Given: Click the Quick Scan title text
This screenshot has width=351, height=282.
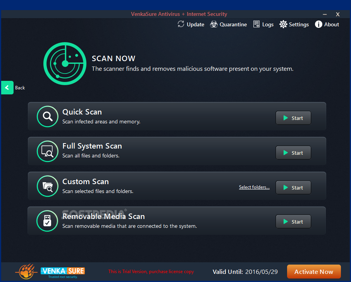Looking at the screenshot, I should pyautogui.click(x=82, y=112).
